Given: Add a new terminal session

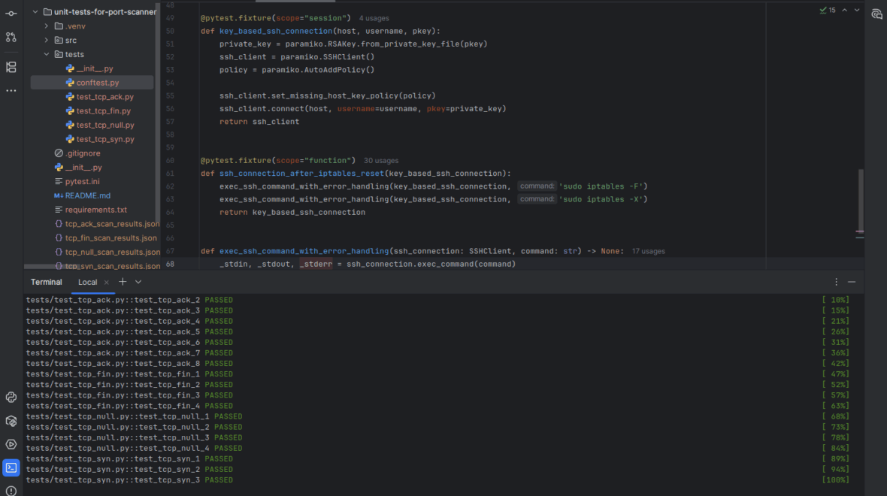Looking at the screenshot, I should tap(123, 282).
